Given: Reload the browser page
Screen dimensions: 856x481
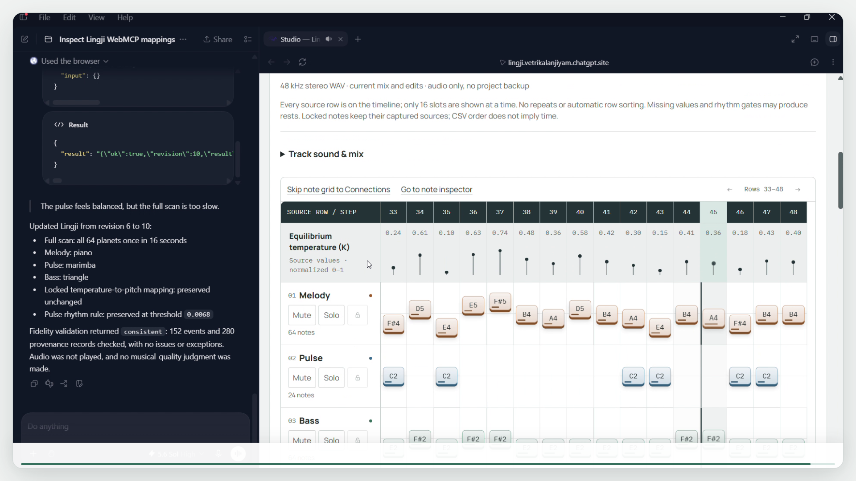Looking at the screenshot, I should (x=303, y=62).
